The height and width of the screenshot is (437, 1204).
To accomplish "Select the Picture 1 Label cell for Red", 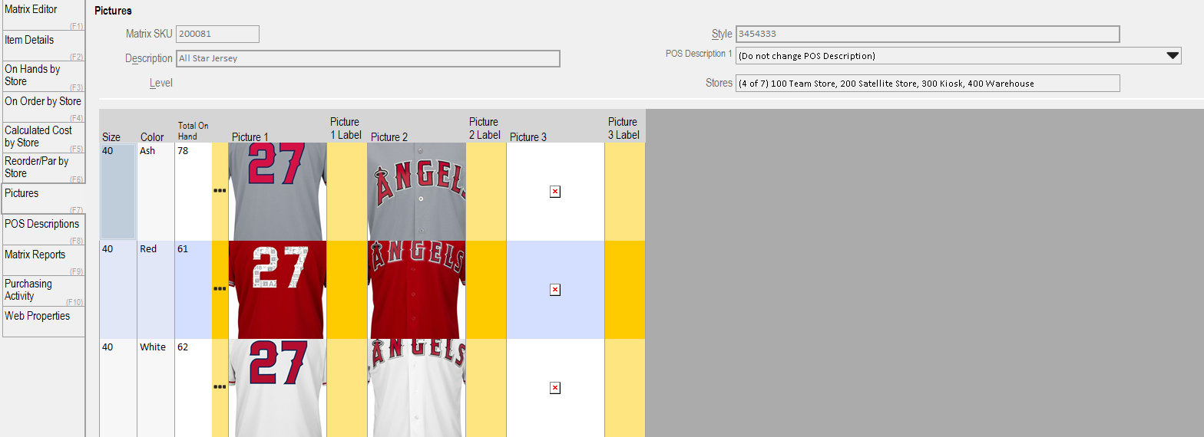I will tap(347, 290).
